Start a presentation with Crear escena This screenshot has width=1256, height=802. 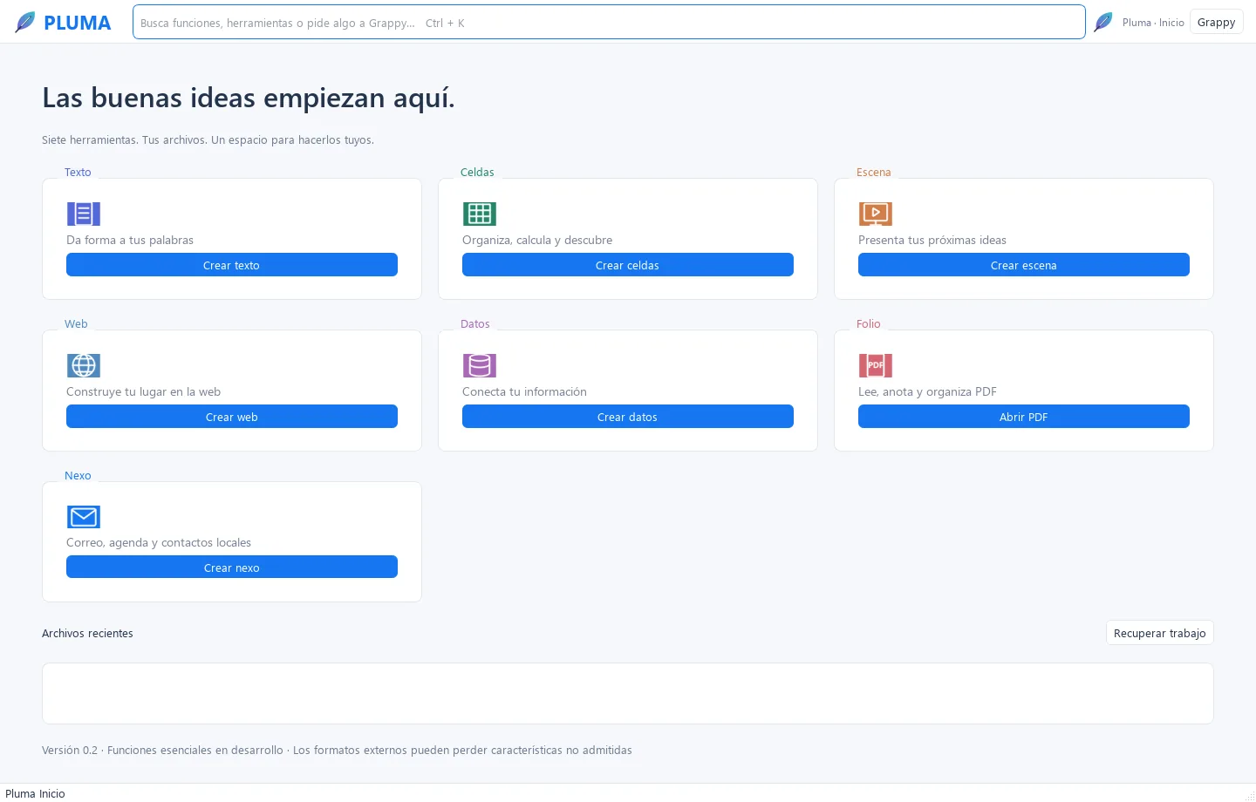[x=1024, y=265]
